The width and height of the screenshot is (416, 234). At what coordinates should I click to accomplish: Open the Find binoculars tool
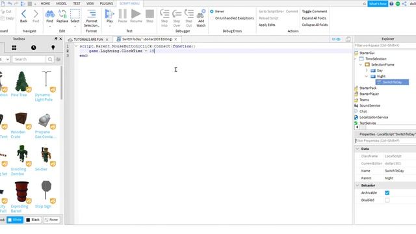point(49,14)
